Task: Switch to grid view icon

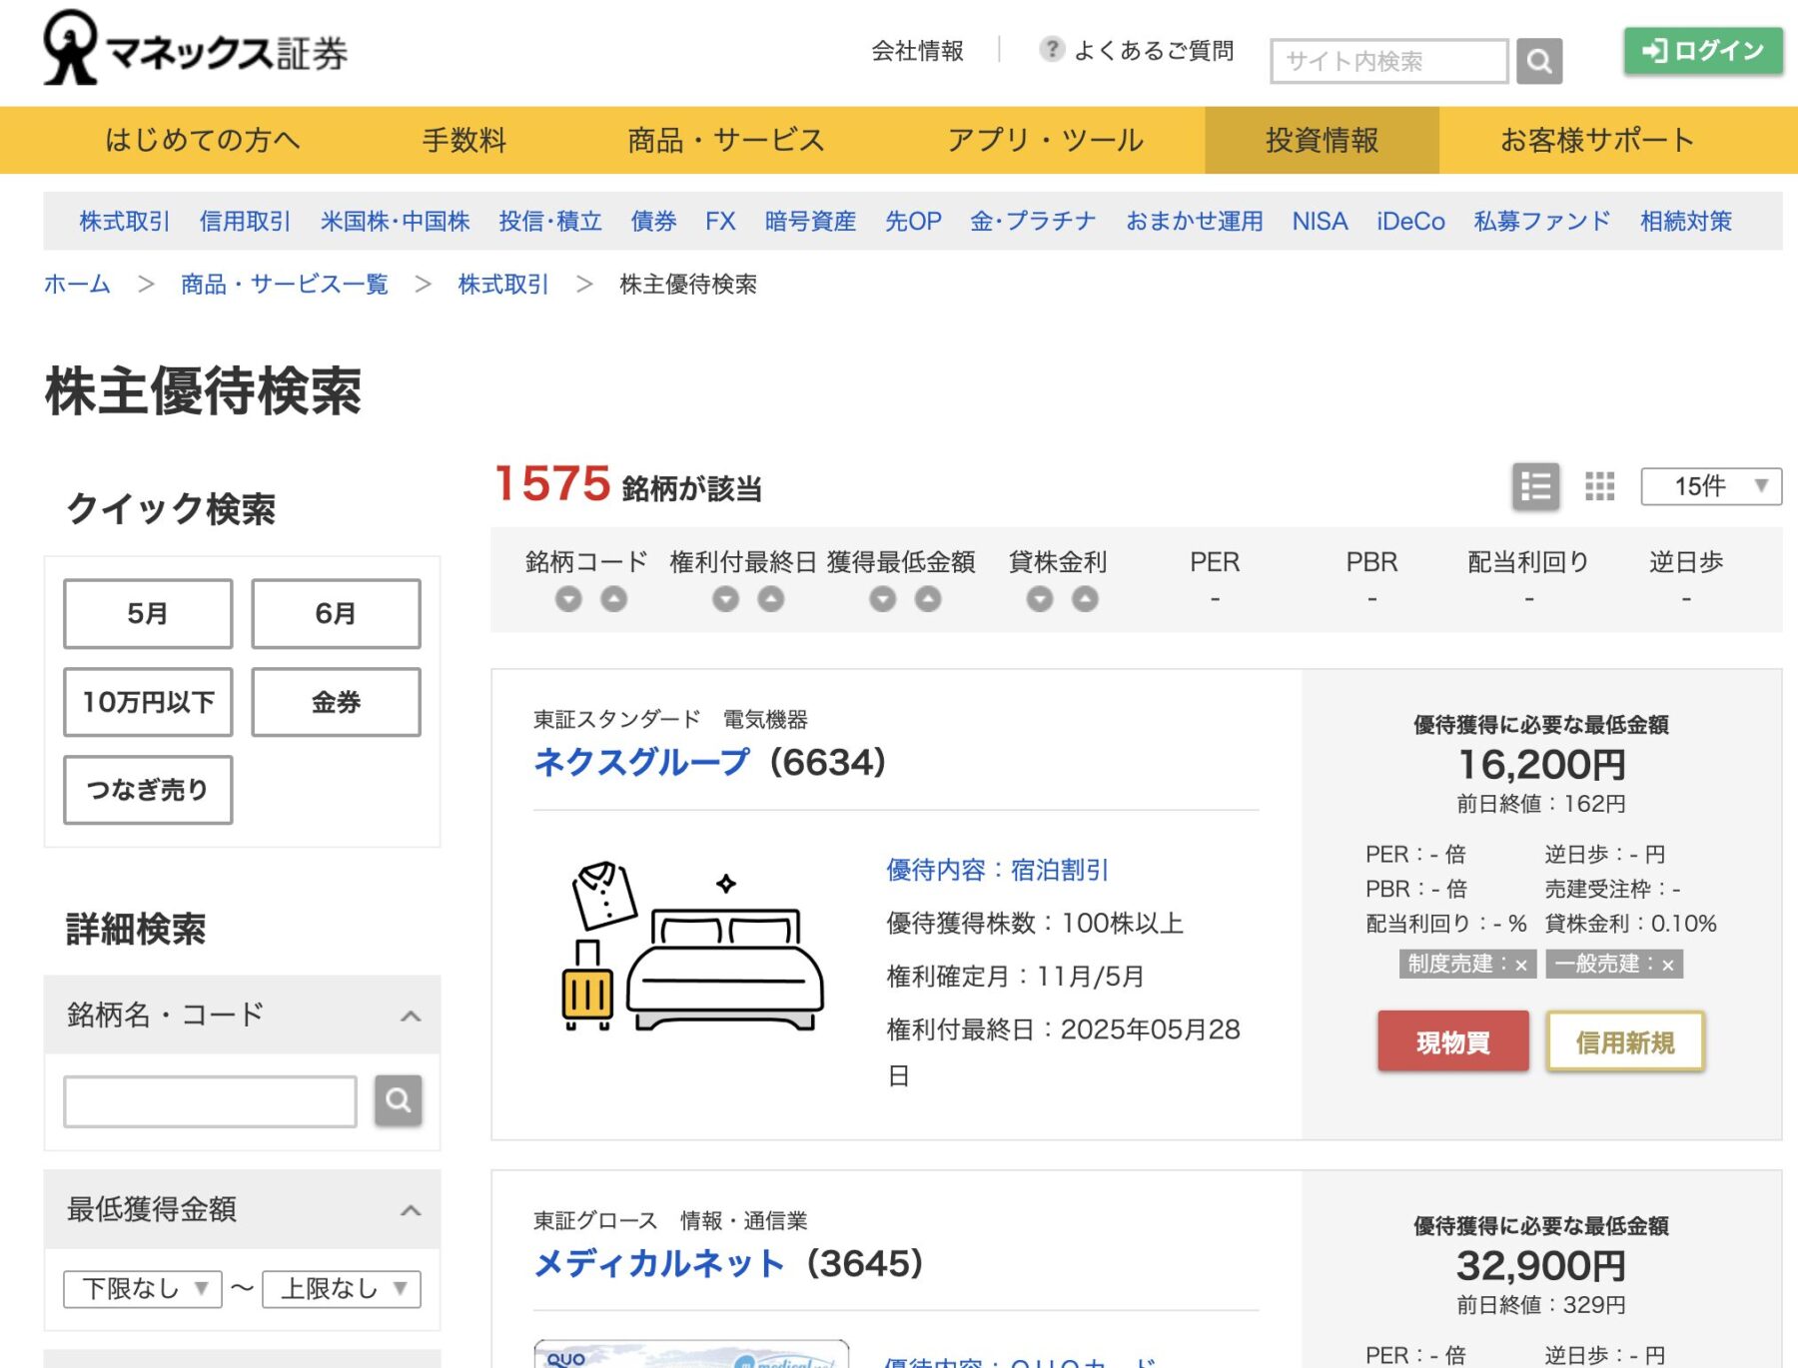Action: 1599,487
